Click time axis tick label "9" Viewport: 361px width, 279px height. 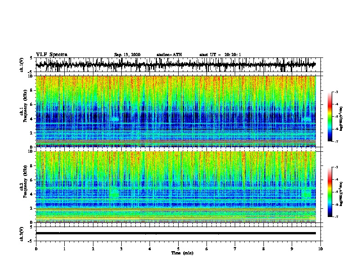[292, 249]
